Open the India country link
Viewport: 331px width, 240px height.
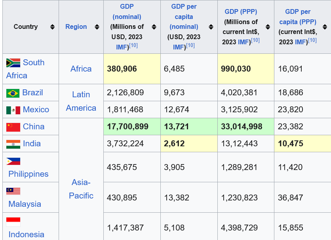coord(32,144)
